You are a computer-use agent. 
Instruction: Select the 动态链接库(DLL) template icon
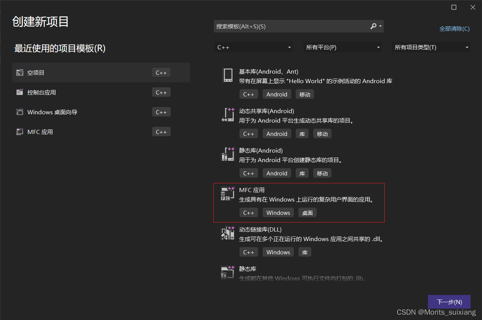228,233
